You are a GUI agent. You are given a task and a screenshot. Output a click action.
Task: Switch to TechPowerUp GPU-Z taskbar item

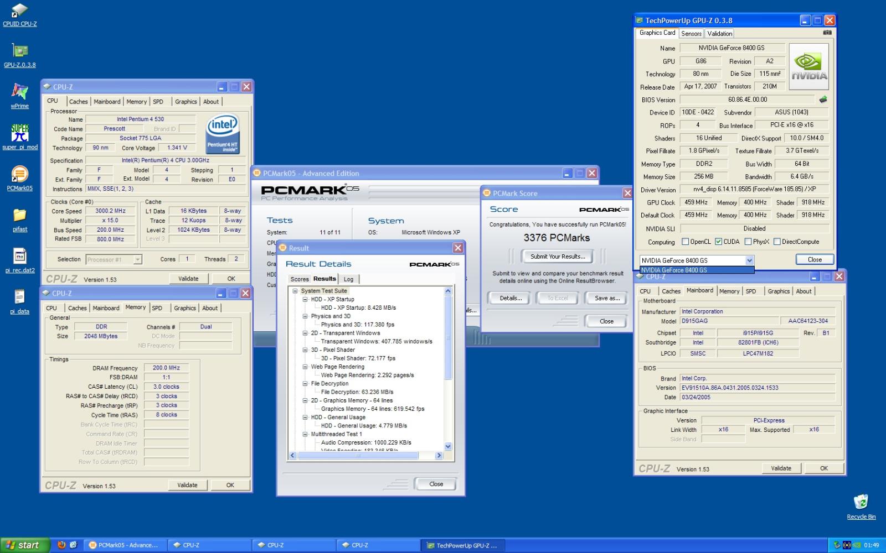(x=462, y=545)
